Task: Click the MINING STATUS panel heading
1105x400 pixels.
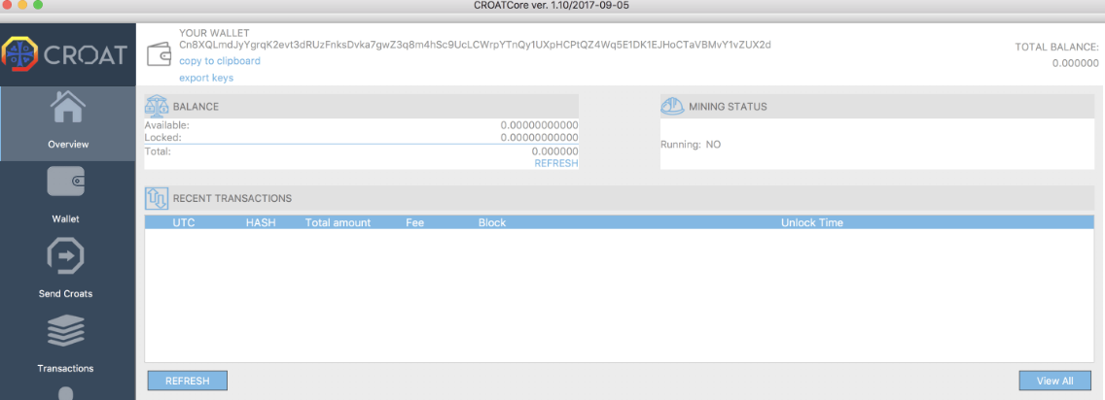Action: 728,107
